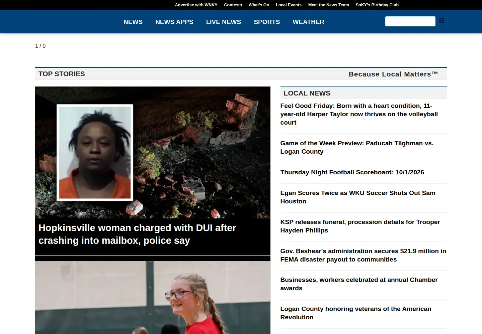Click the search icon next to the search box
The image size is (482, 334).
coord(442,21)
